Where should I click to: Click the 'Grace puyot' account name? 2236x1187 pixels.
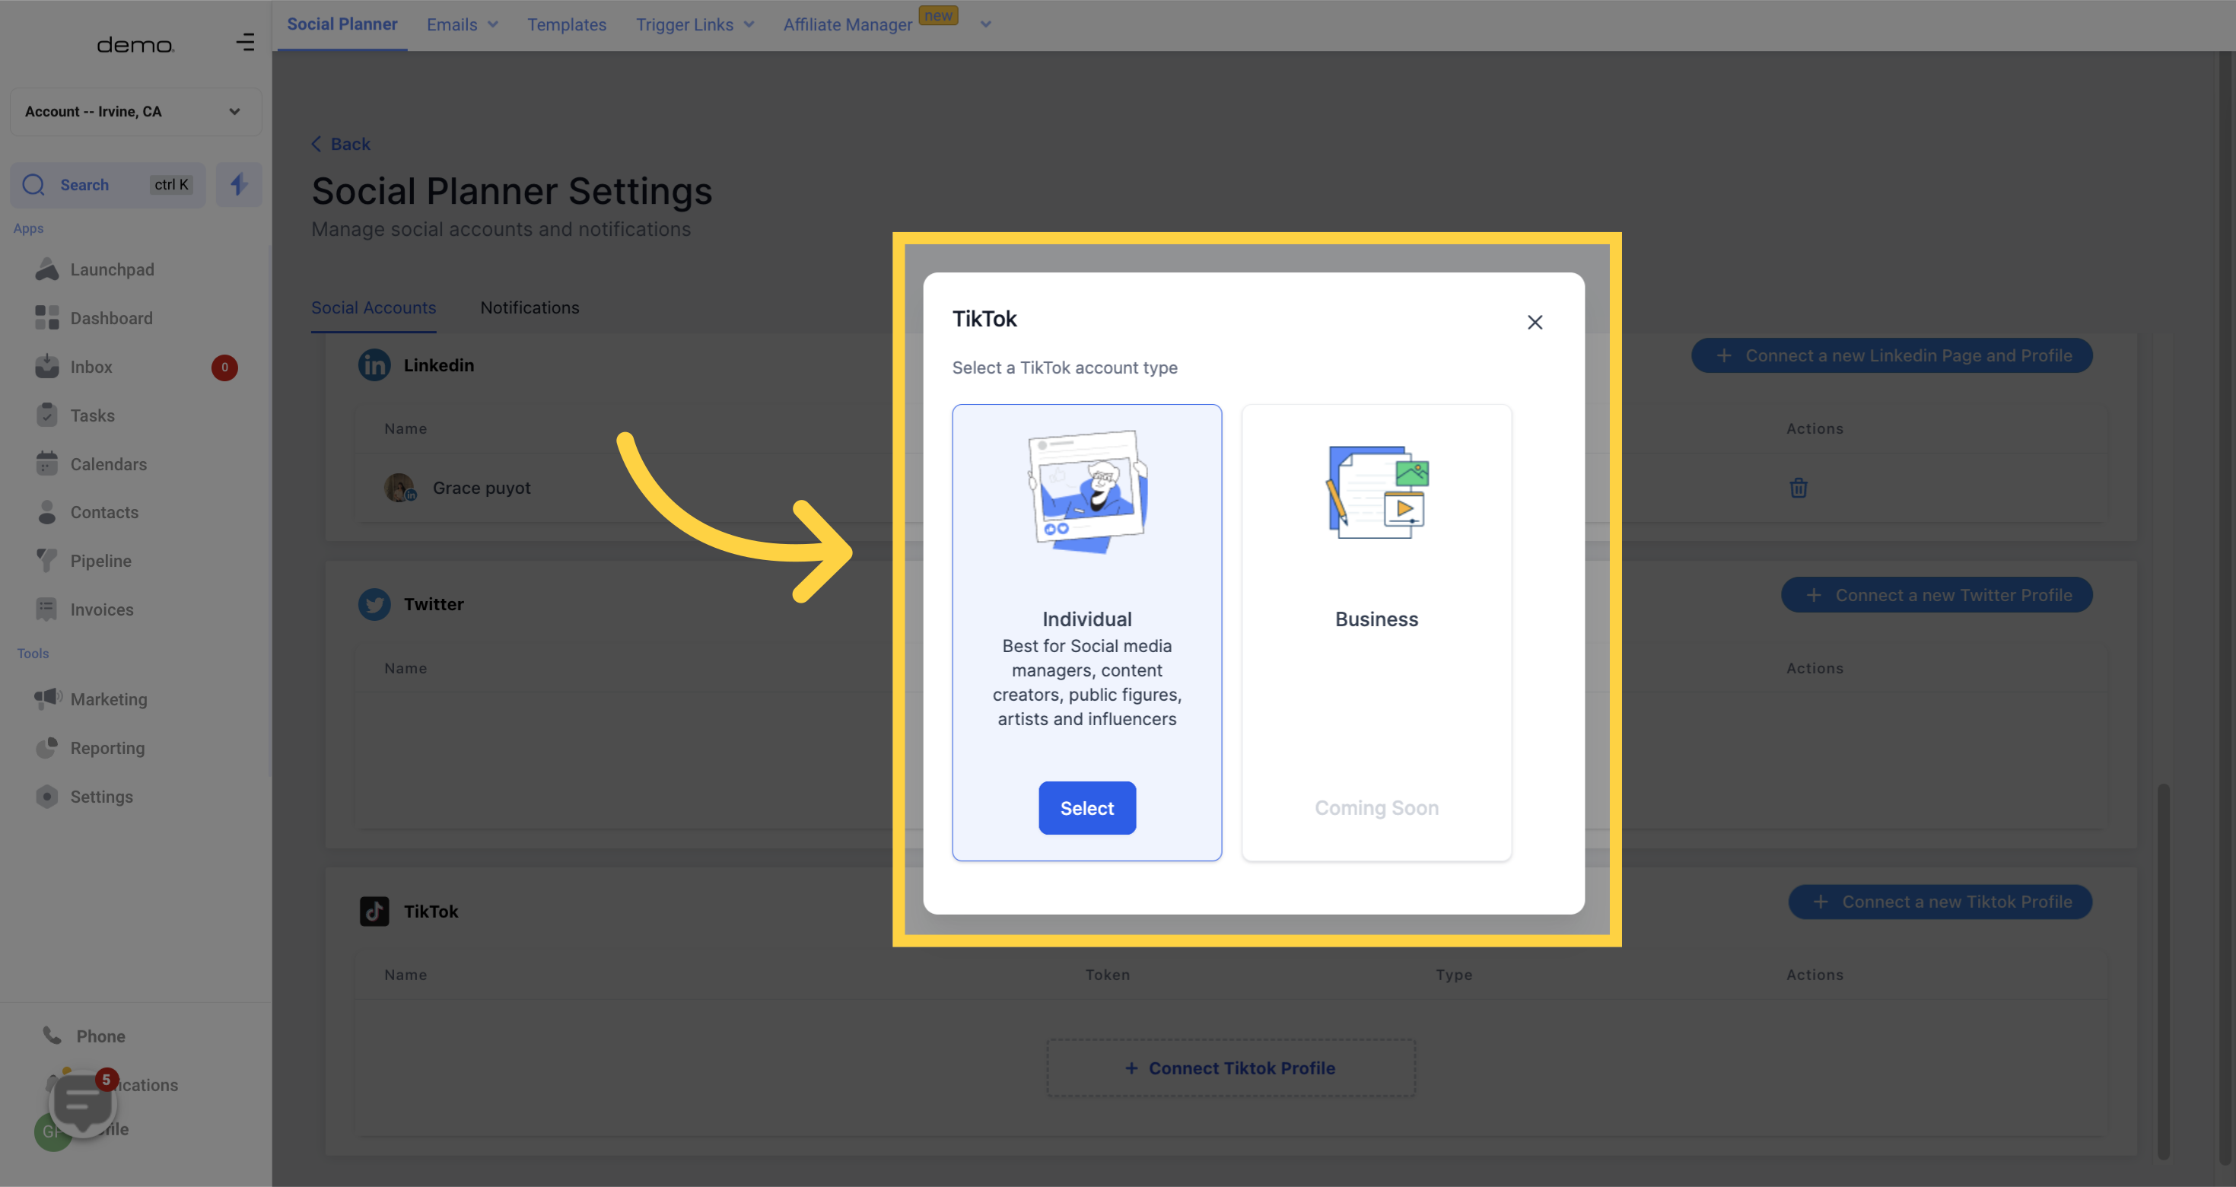pyautogui.click(x=482, y=488)
